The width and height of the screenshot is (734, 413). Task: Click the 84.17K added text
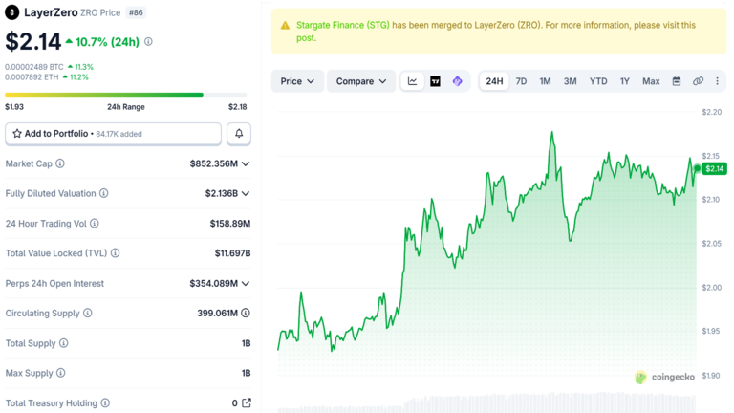pos(119,134)
